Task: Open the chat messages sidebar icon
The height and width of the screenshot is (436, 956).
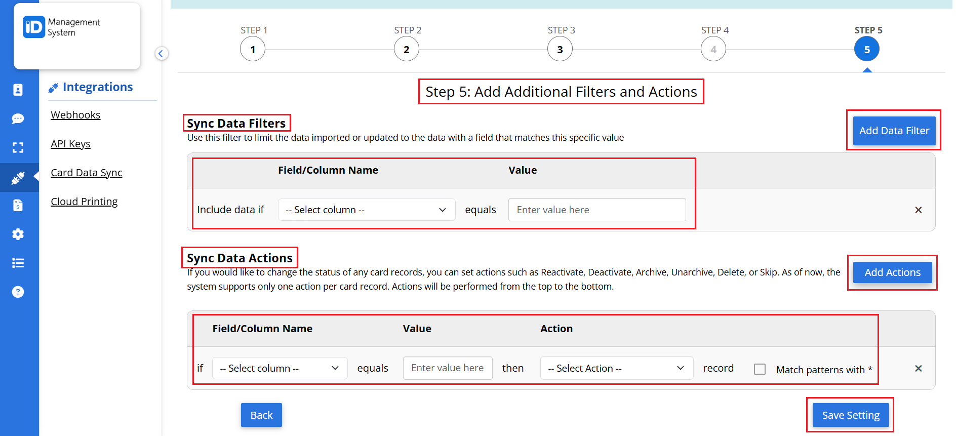Action: [18, 118]
